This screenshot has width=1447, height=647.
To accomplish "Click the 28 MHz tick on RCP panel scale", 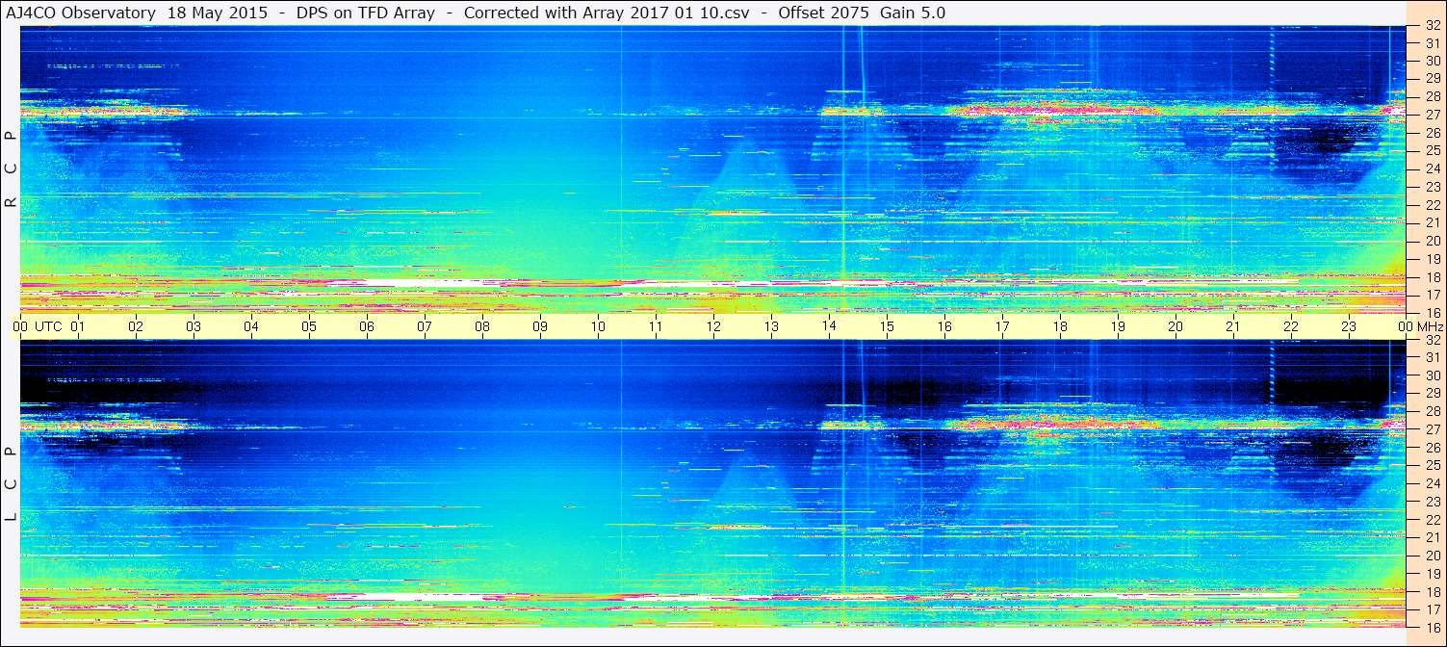I will click(x=1433, y=97).
